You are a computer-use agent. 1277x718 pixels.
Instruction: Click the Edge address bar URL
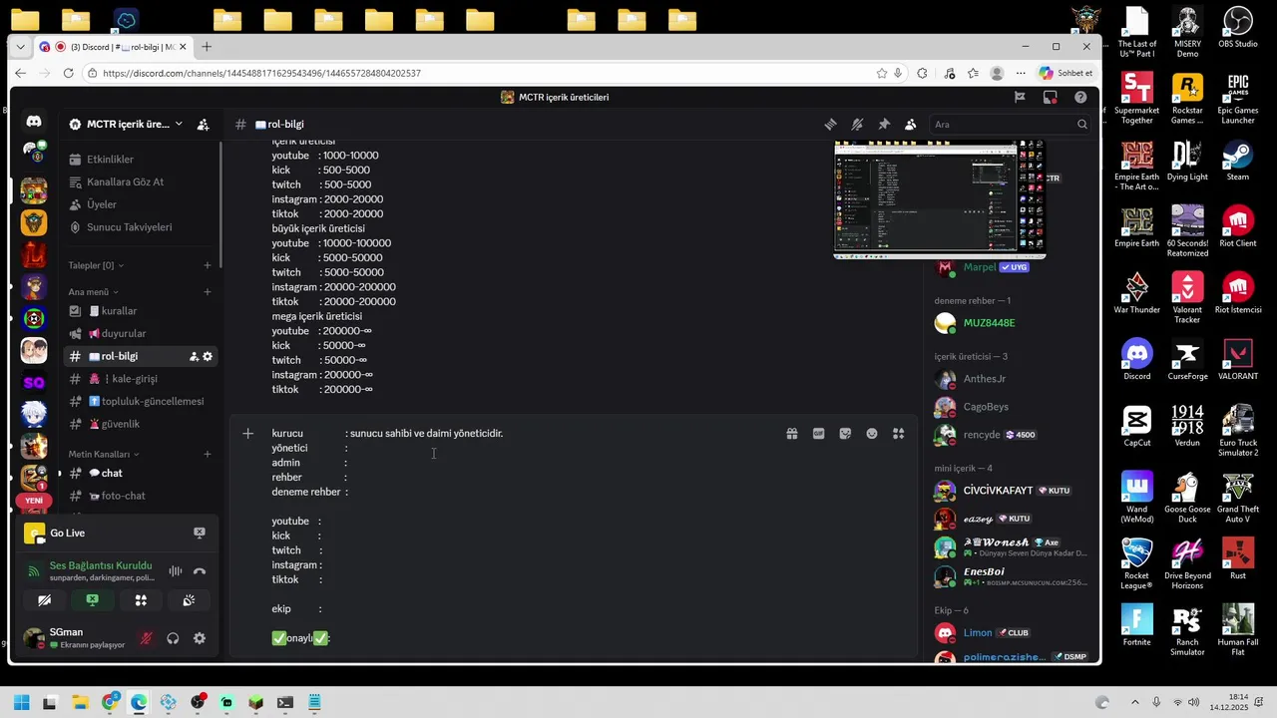coord(261,73)
